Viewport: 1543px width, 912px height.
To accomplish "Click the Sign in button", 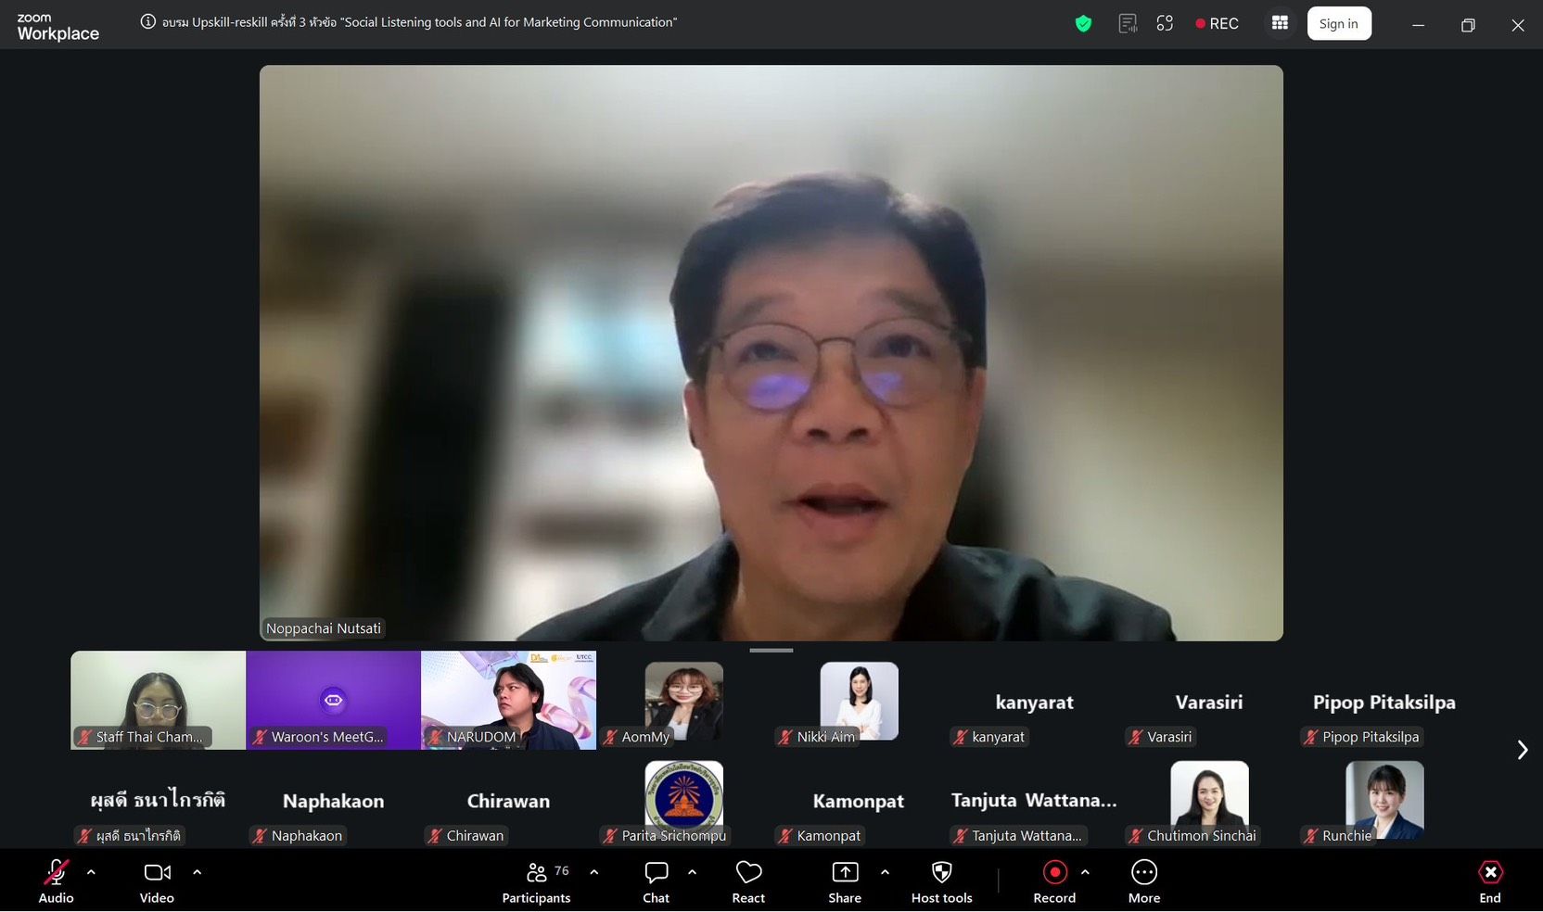I will 1339,23.
